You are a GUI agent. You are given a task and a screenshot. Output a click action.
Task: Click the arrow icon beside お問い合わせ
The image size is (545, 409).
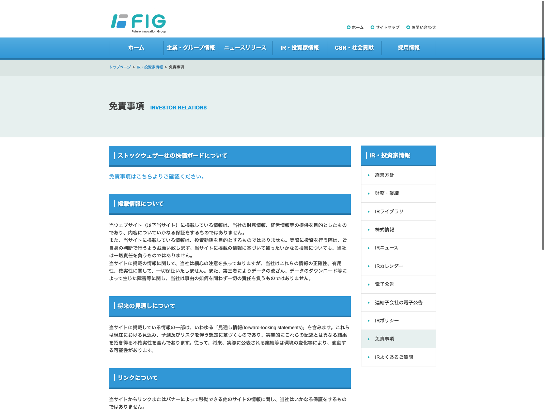tap(408, 27)
